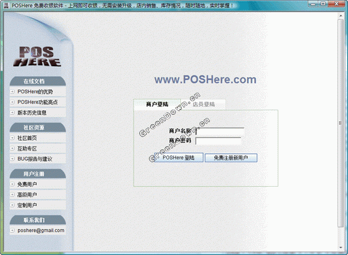This screenshot has width=348, height=255.
Task: Focus the 商户密码 input field
Action: [x=218, y=141]
